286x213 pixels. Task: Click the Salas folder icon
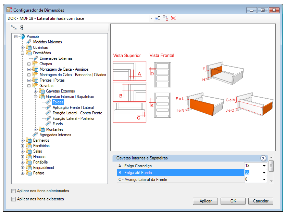coord(29,151)
